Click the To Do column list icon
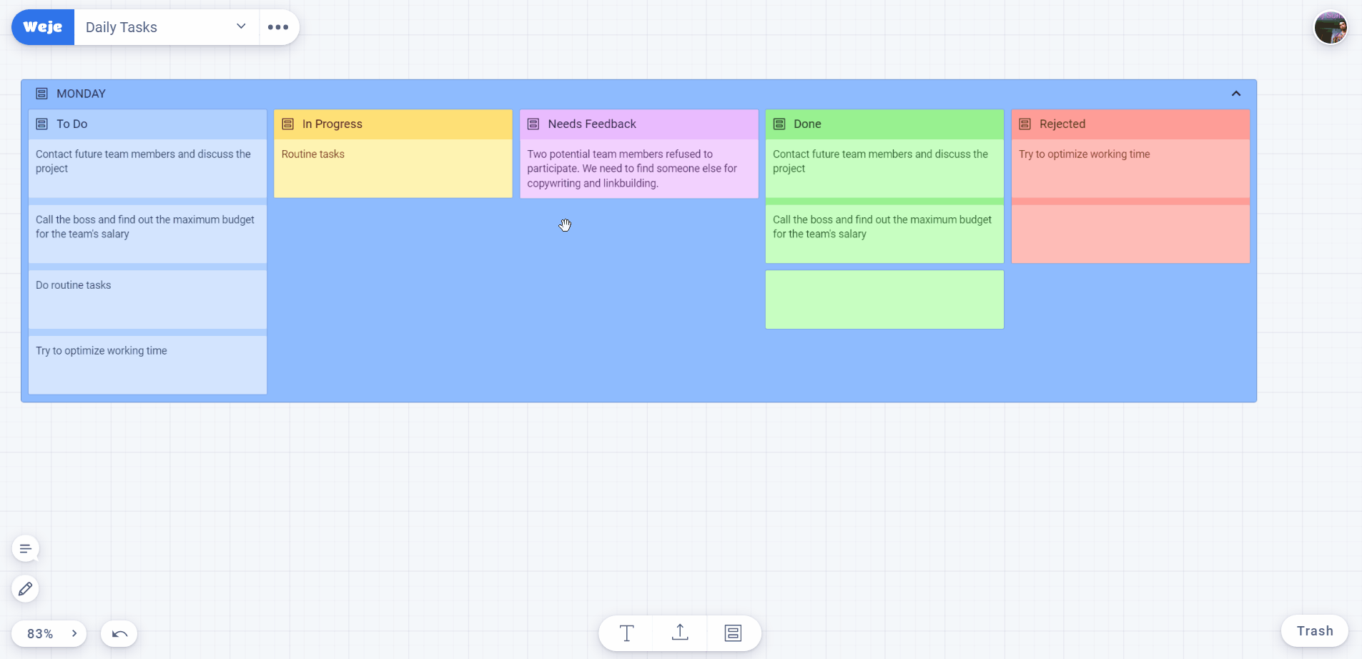The image size is (1362, 659). point(41,124)
